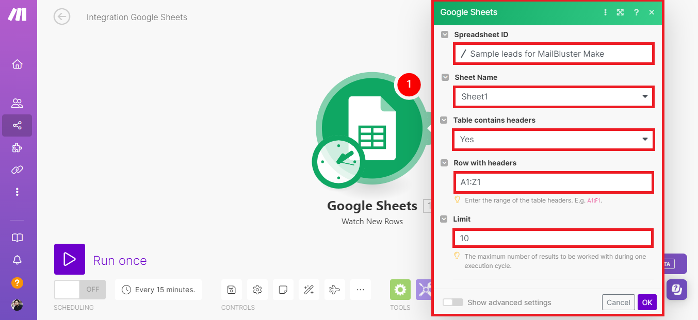Click the OK button

647,302
